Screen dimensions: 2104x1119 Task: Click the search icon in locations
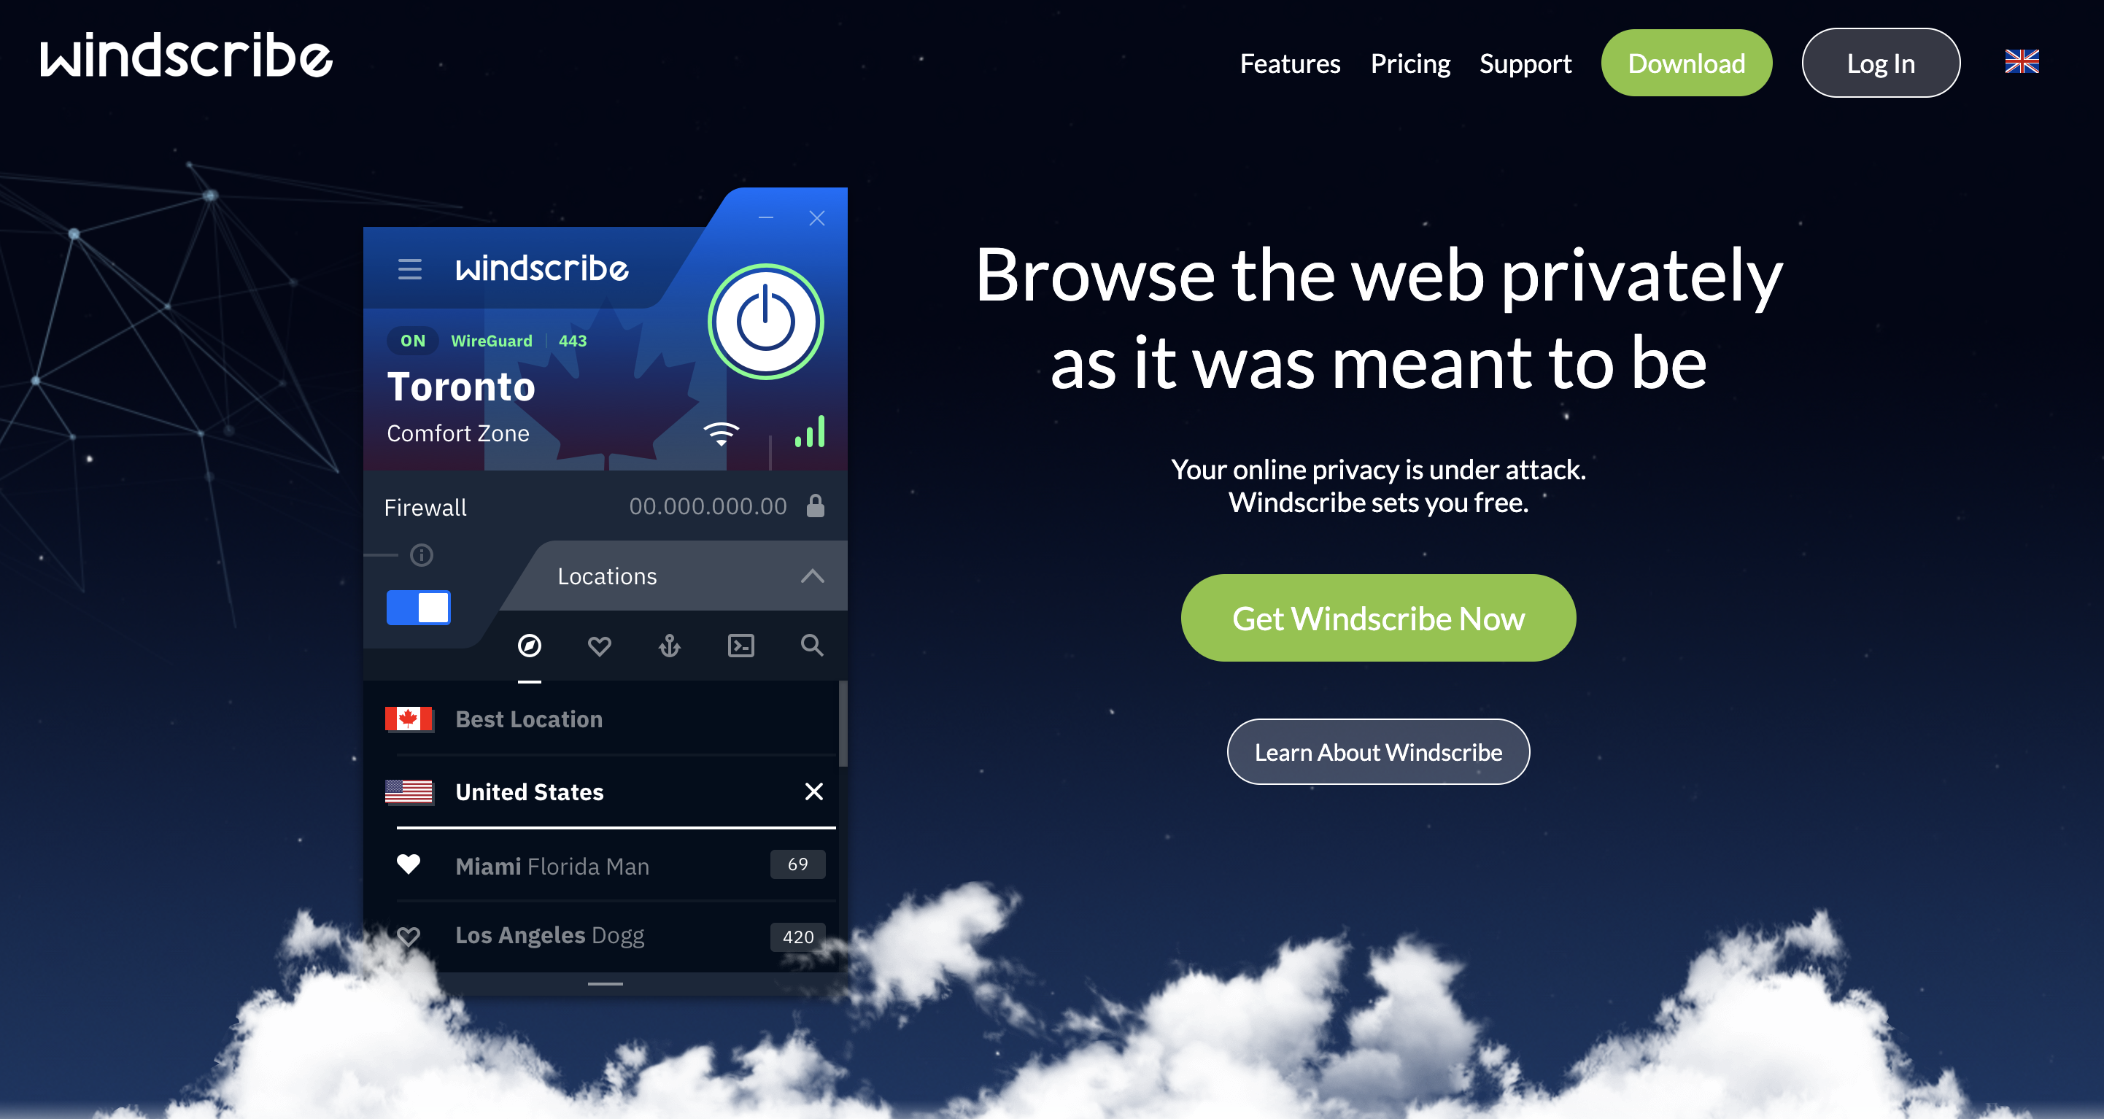tap(810, 644)
